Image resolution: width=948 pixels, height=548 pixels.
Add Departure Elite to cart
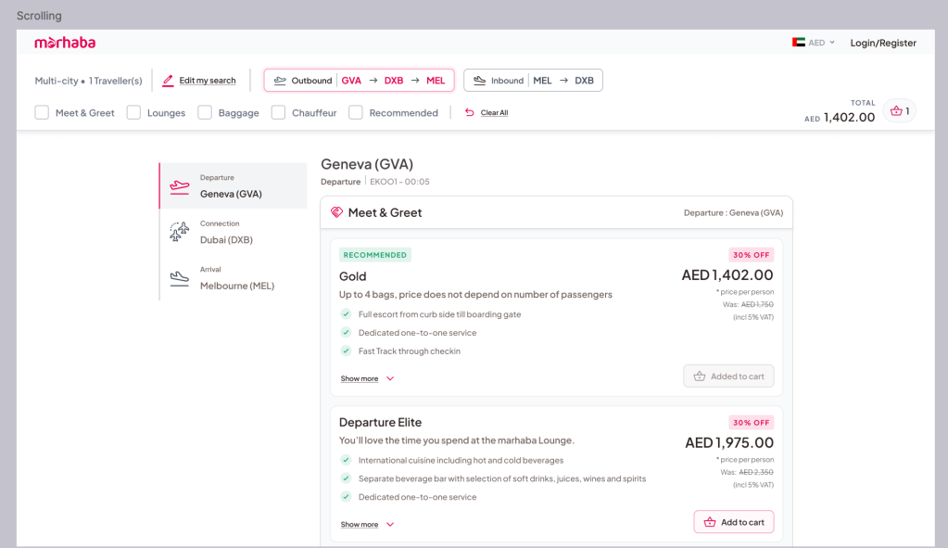point(733,522)
